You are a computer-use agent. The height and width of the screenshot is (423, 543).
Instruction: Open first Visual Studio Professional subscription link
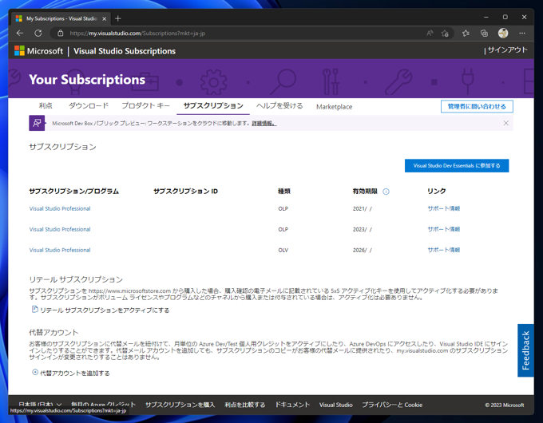(60, 208)
